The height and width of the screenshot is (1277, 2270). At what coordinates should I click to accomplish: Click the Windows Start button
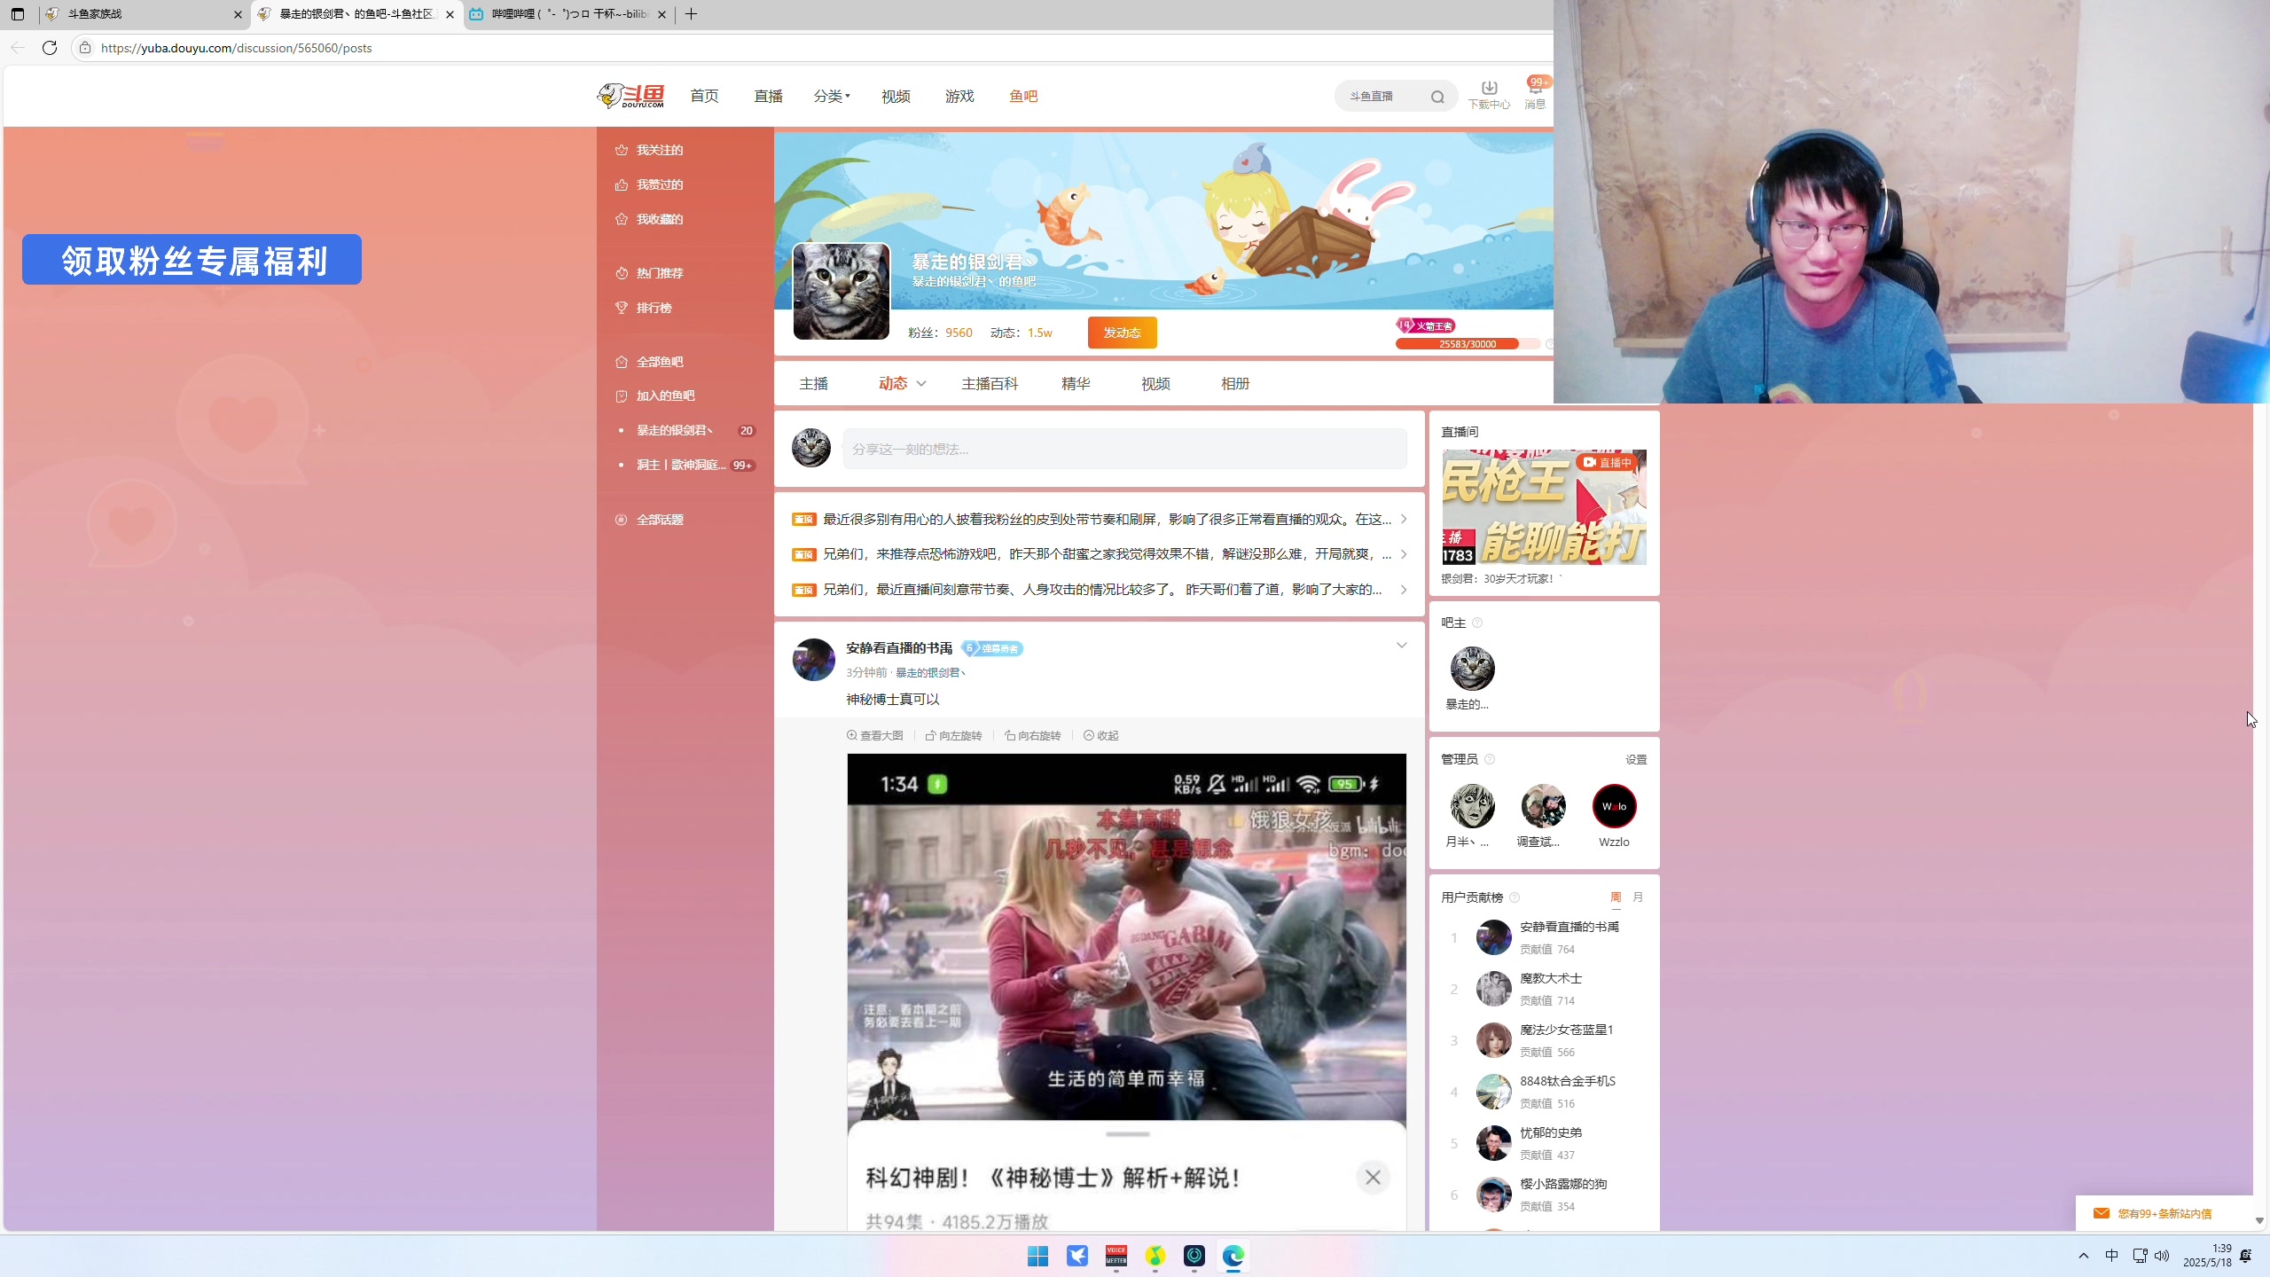tap(1037, 1256)
